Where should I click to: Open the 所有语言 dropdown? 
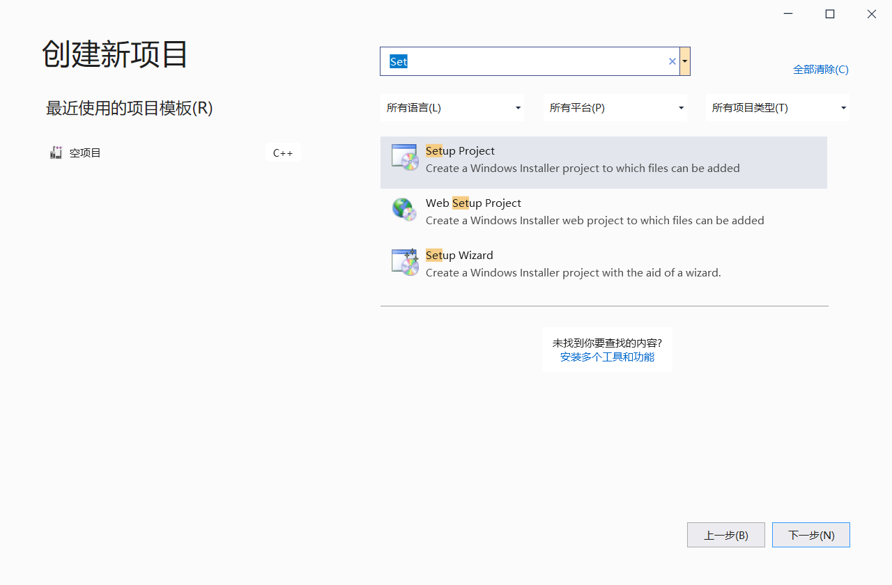point(452,107)
